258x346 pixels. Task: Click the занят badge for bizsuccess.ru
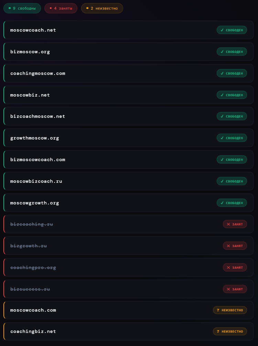pos(235,289)
